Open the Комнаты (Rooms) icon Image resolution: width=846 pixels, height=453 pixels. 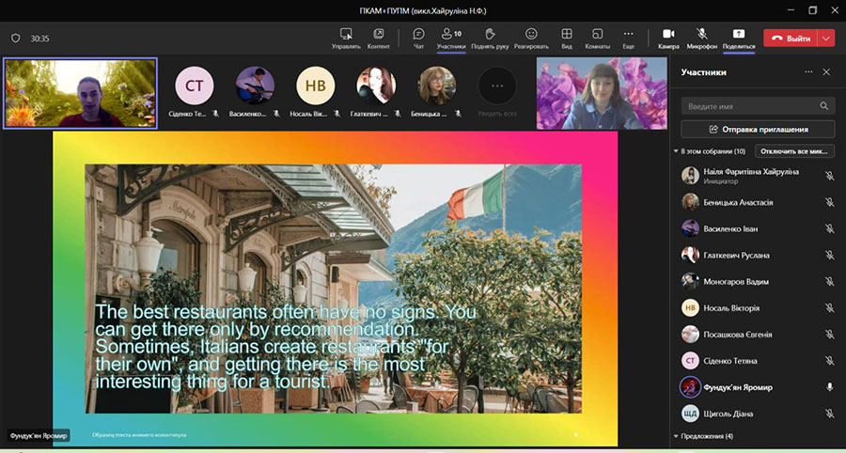598,35
